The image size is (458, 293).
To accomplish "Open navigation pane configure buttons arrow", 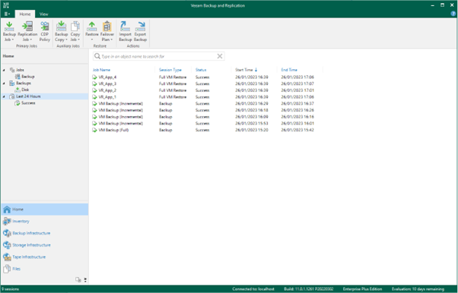I will 85,280.
